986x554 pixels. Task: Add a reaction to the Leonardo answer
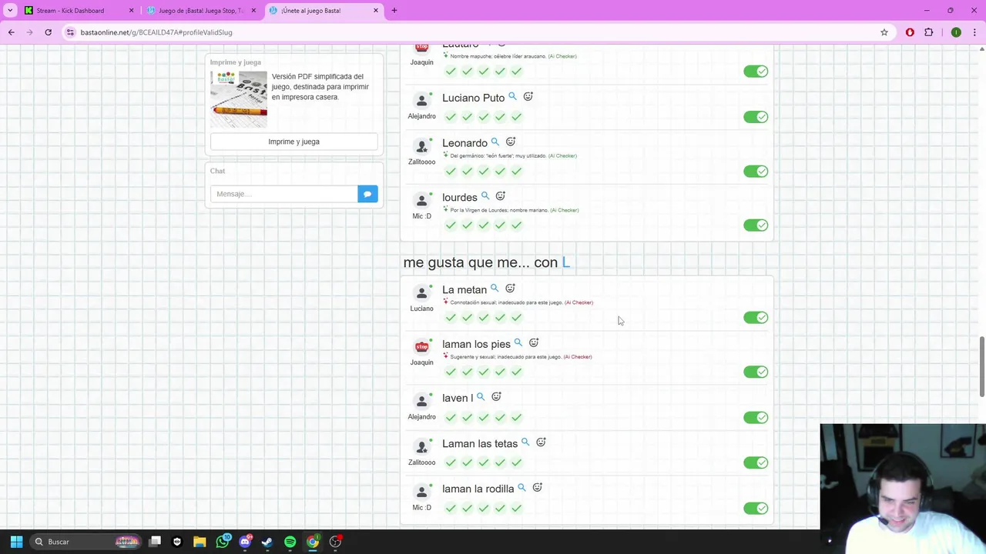(511, 142)
